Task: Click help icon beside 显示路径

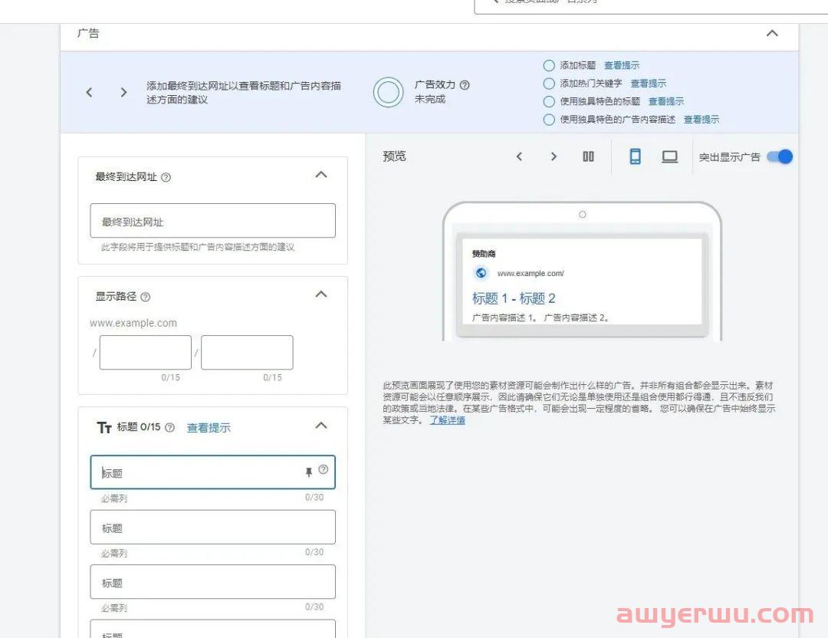Action: (x=146, y=297)
